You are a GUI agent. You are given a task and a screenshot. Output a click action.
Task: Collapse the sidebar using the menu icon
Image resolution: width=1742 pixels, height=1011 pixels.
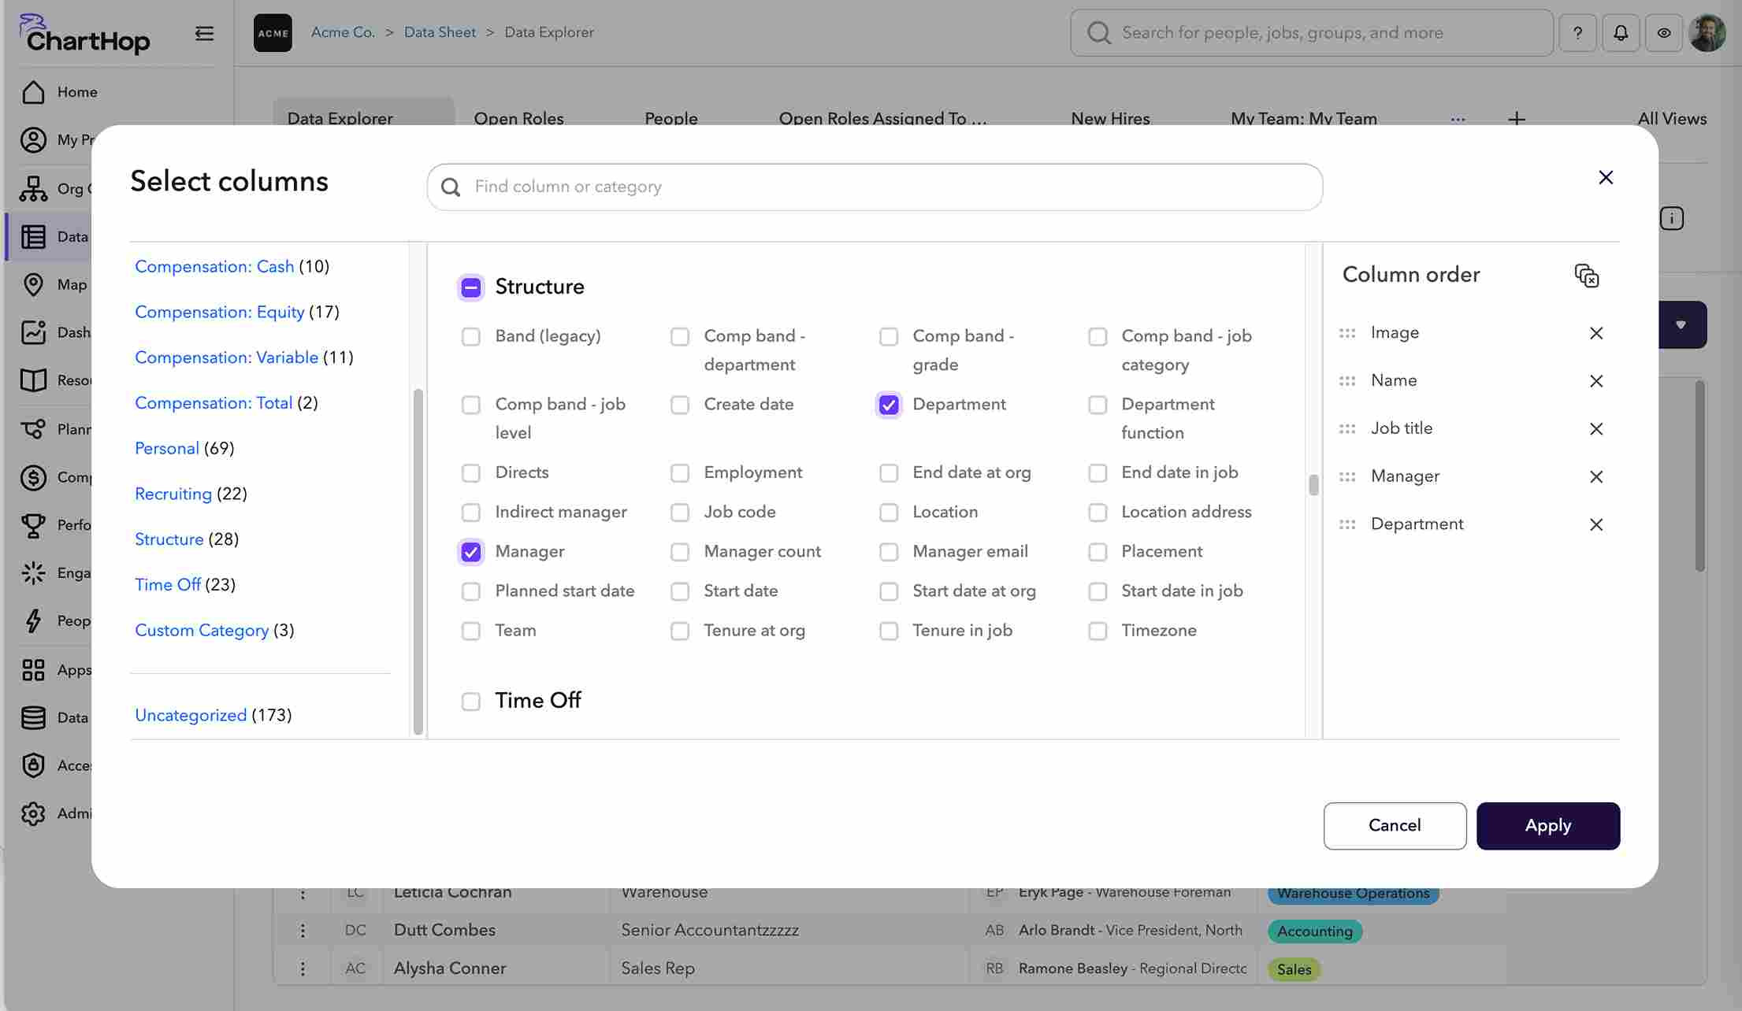point(204,33)
